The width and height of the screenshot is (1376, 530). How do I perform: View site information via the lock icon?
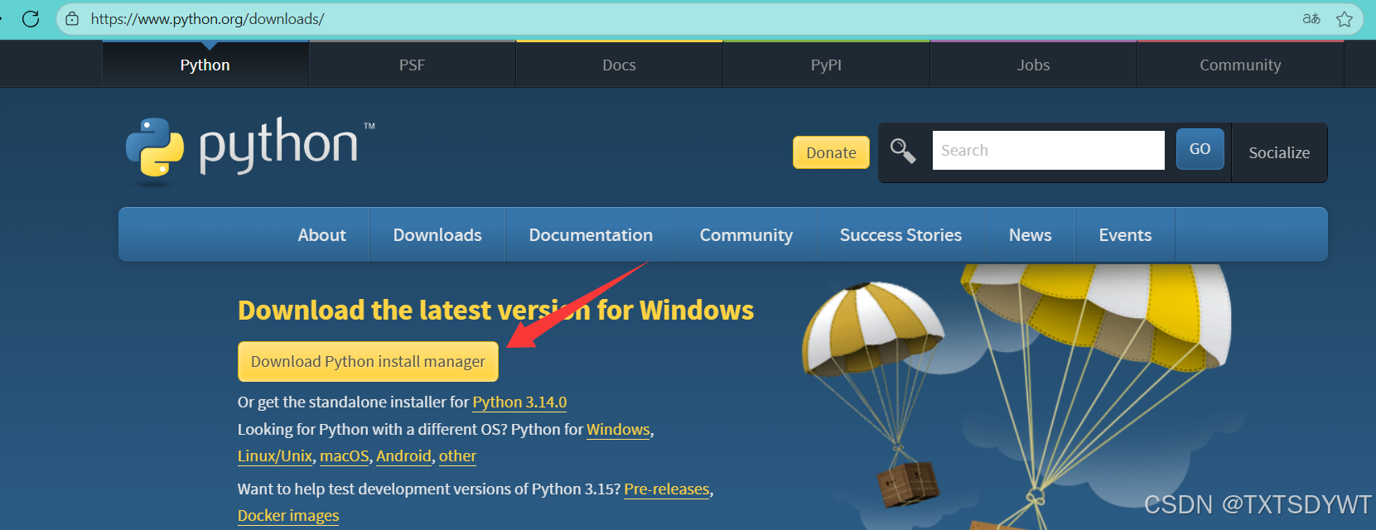pos(72,18)
